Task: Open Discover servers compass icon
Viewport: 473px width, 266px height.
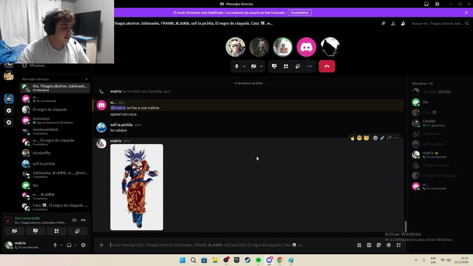Action: [x=9, y=122]
